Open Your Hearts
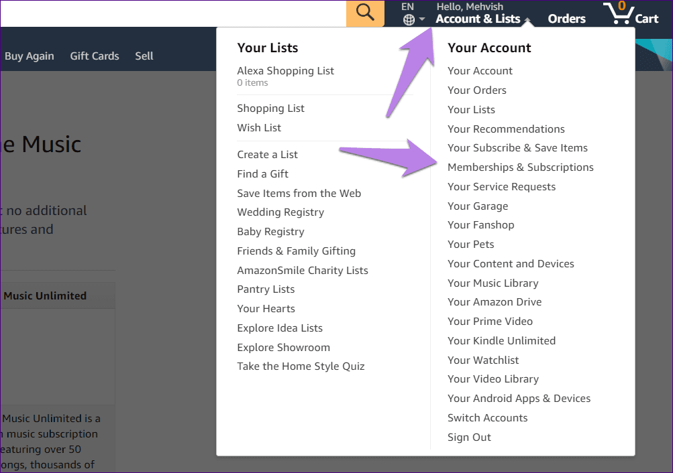This screenshot has height=473, width=673. point(266,309)
